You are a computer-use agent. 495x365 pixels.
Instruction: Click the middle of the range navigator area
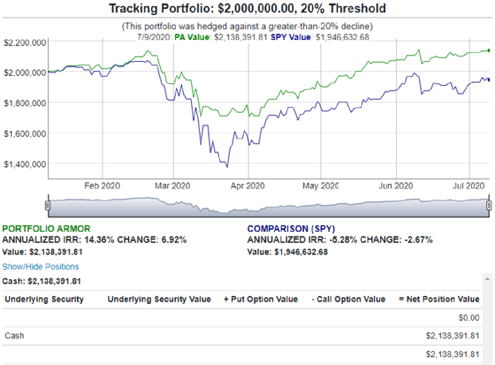(268, 205)
